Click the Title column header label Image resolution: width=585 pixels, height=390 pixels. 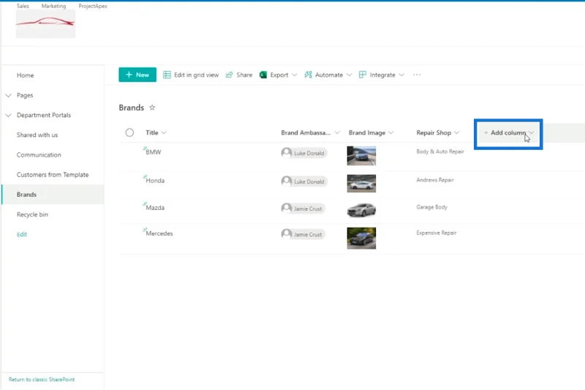pos(152,132)
